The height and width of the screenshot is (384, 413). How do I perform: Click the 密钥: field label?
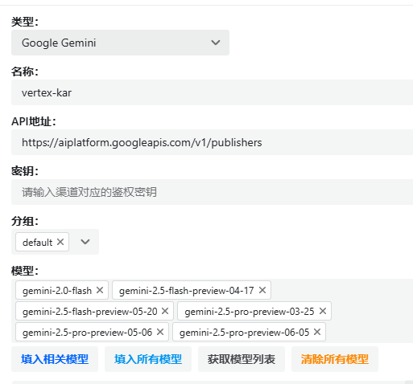point(25,171)
